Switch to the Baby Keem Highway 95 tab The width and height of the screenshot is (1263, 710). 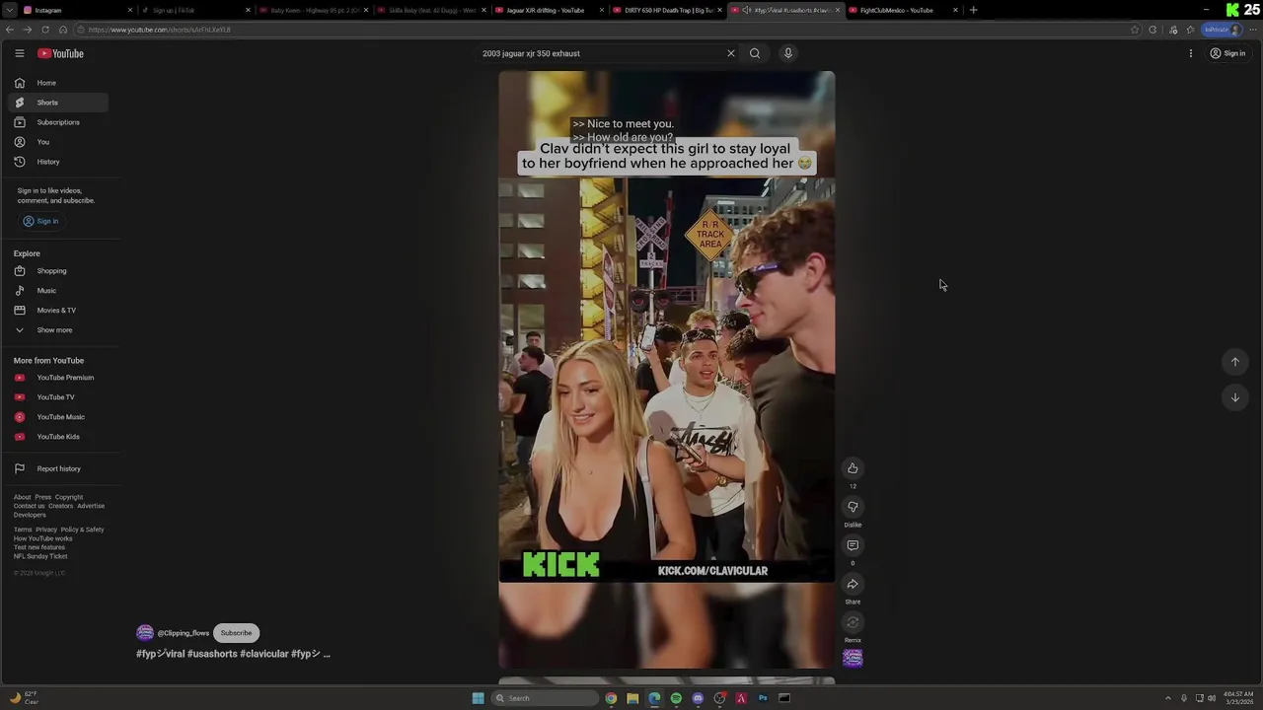pos(314,10)
